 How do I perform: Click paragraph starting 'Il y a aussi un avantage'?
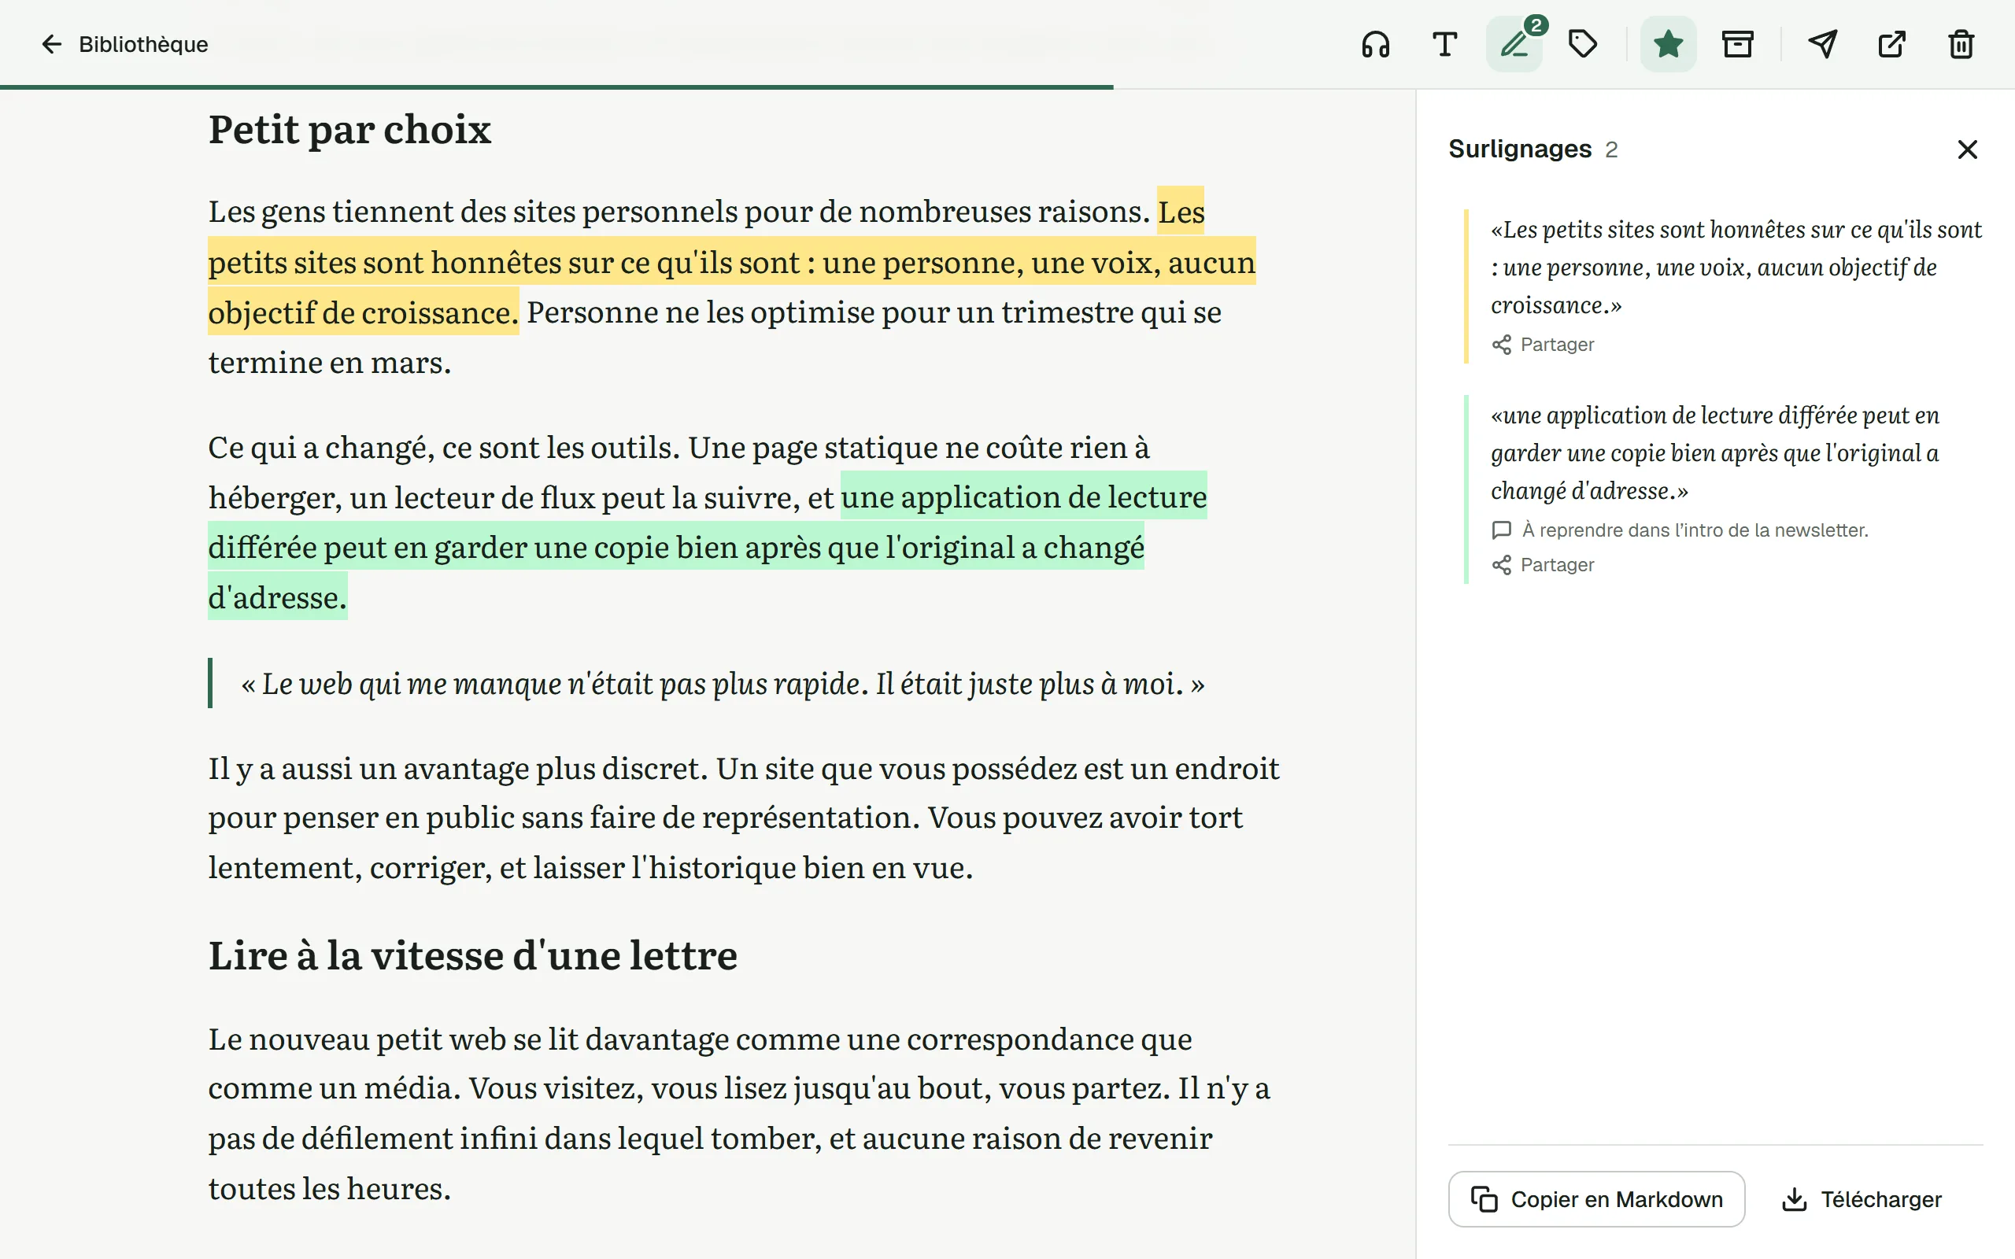(744, 818)
